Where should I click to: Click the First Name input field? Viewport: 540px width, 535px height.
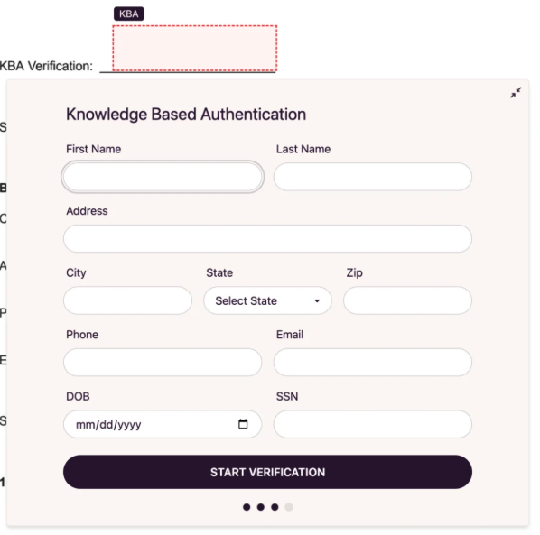163,177
